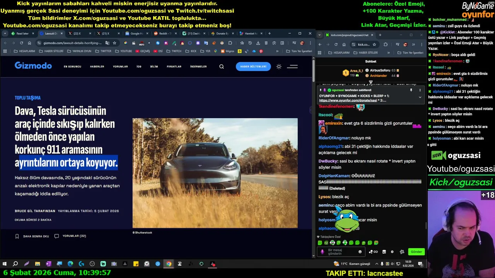Open new tab plus in Gizmodo window
Screen dimensions: 495x278
[269, 34]
